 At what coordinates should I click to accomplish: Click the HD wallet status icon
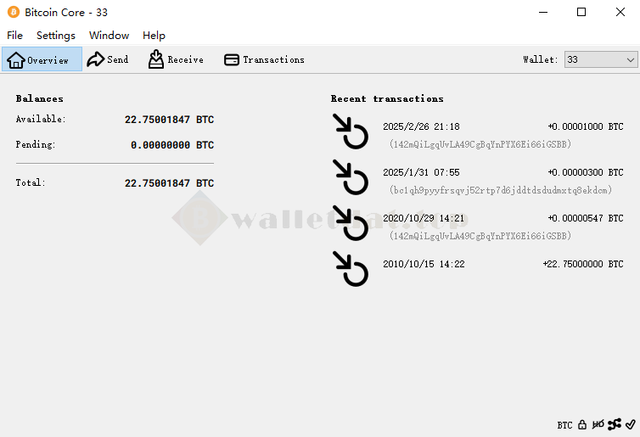(x=598, y=425)
